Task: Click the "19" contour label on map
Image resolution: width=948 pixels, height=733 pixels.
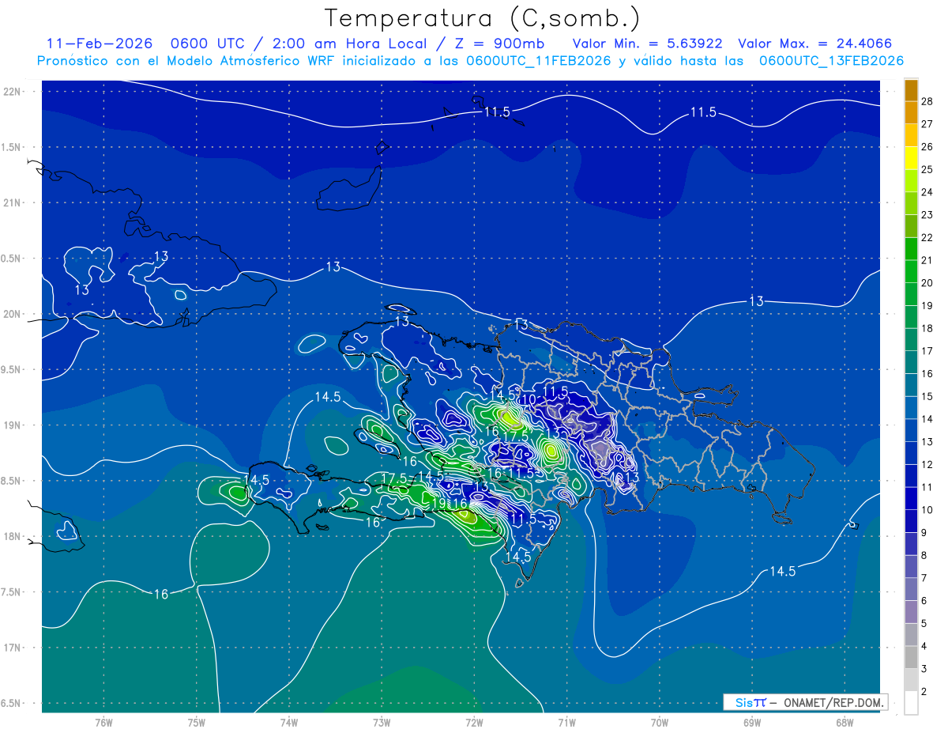Action: pyautogui.click(x=440, y=503)
